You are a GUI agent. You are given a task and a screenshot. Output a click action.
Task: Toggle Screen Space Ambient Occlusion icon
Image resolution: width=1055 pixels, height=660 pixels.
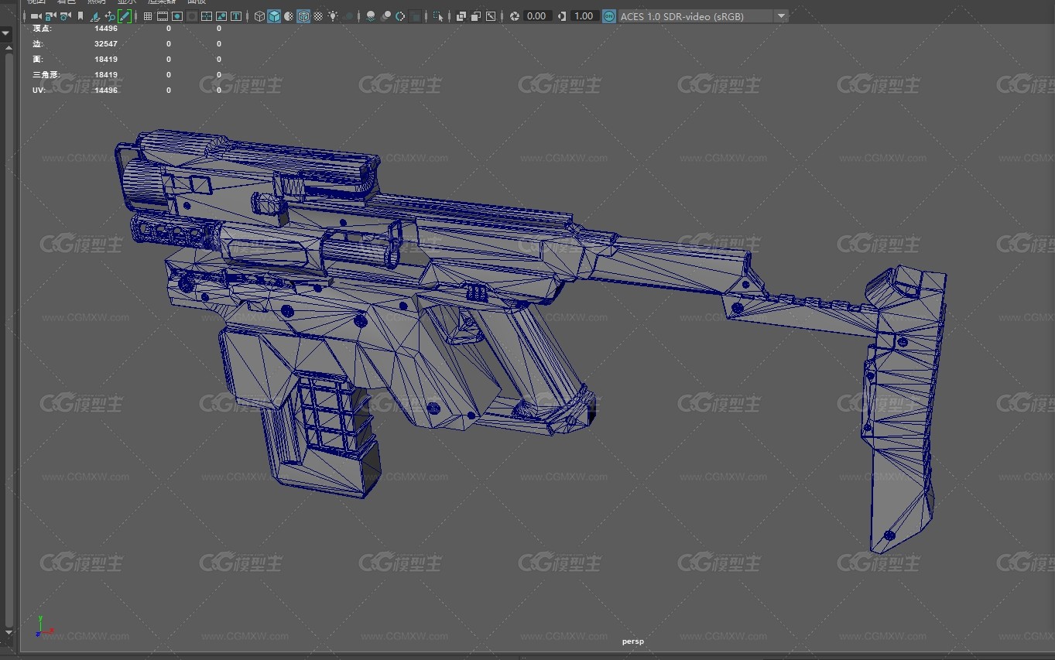371,16
